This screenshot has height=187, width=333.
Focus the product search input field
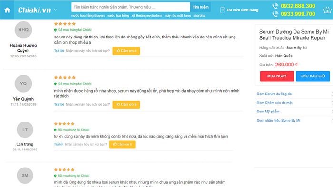point(131,7)
